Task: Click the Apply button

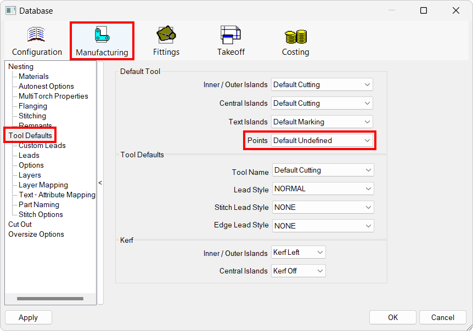Action: tap(28, 317)
